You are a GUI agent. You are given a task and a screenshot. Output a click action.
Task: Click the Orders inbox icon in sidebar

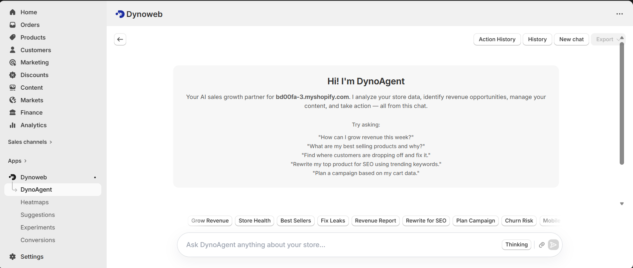tap(13, 25)
